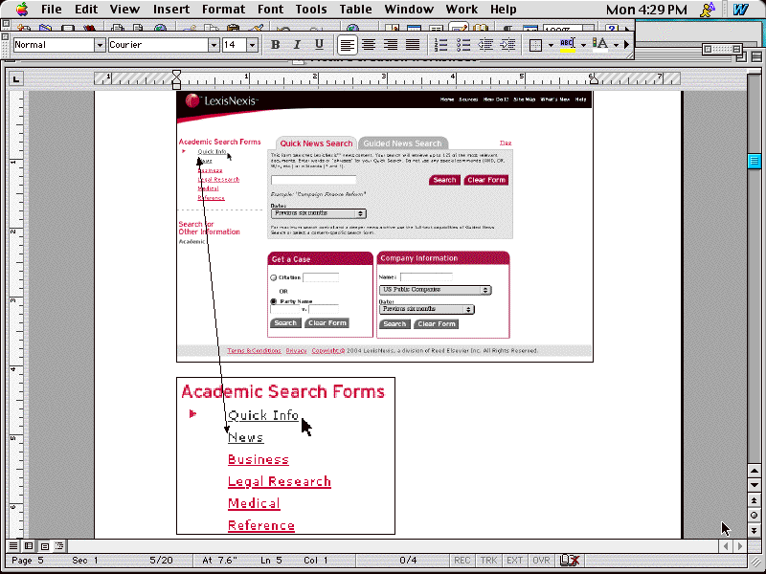Screen dimensions: 766x574
Task: Click "Legal Research" in the enlarged list picture
Action: [x=280, y=482]
